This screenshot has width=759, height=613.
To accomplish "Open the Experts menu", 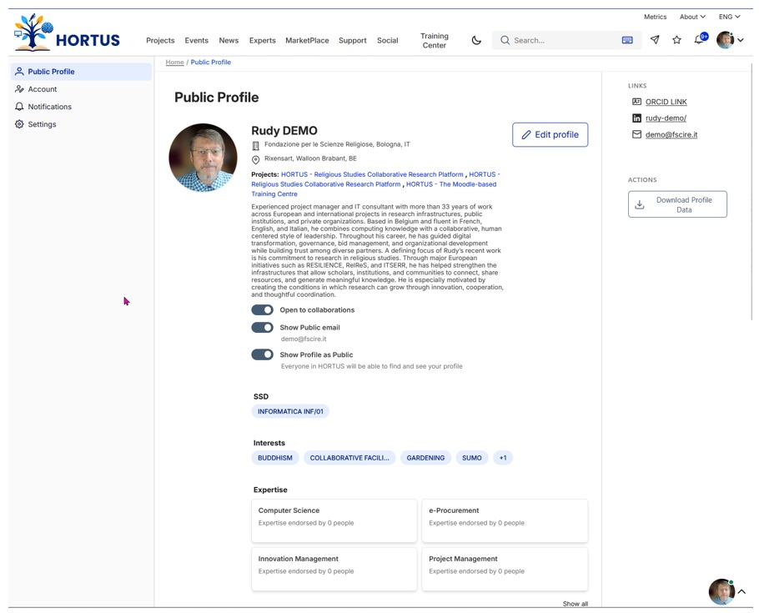I will pyautogui.click(x=263, y=40).
